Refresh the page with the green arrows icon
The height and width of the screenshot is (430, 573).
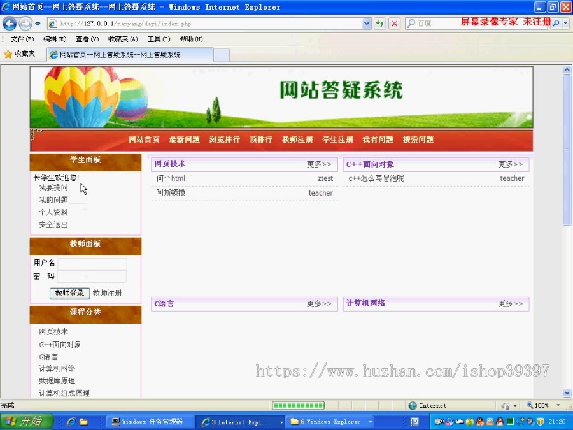[x=380, y=24]
